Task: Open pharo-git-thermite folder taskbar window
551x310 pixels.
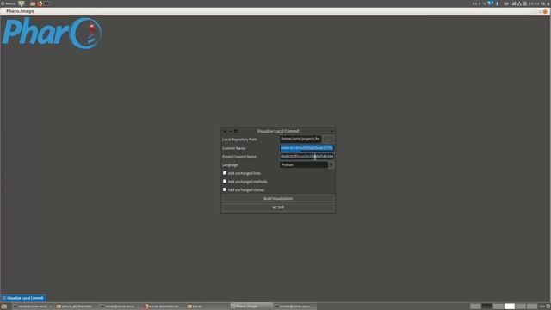Action: 77,307
